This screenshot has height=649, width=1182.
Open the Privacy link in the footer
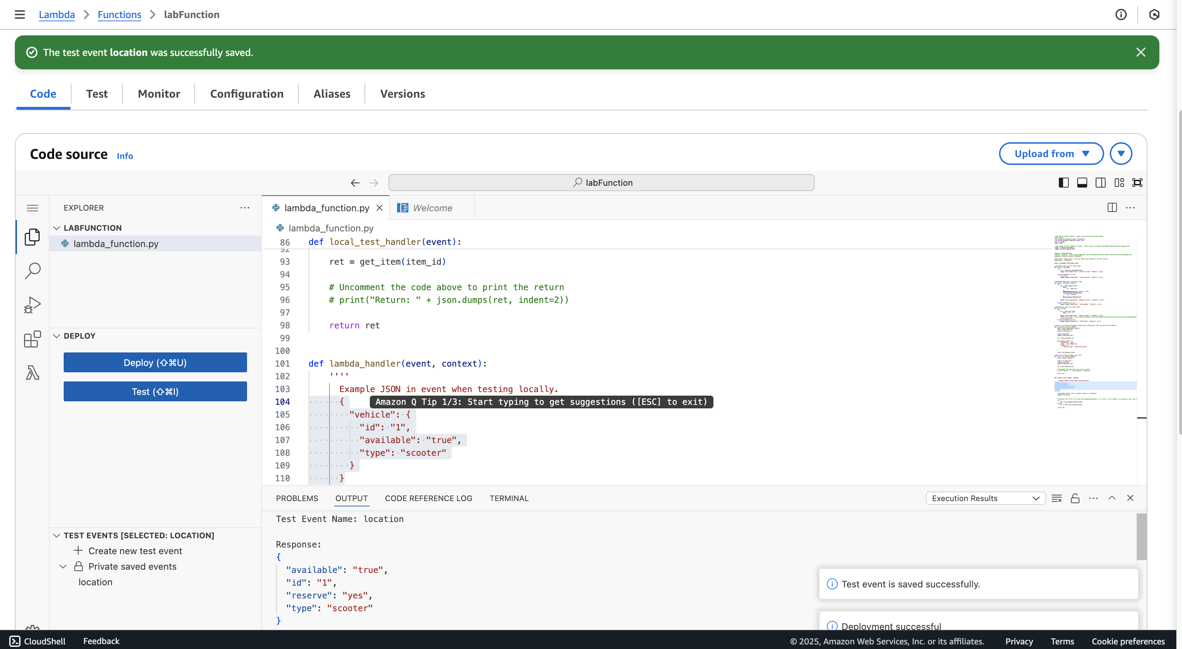coord(1019,641)
